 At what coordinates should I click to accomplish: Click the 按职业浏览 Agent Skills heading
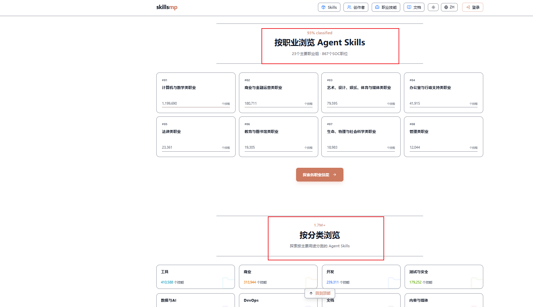click(320, 43)
